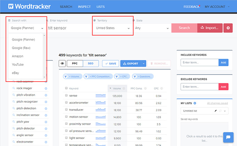Open the settings gear button
The image size is (237, 146).
coord(228,28)
